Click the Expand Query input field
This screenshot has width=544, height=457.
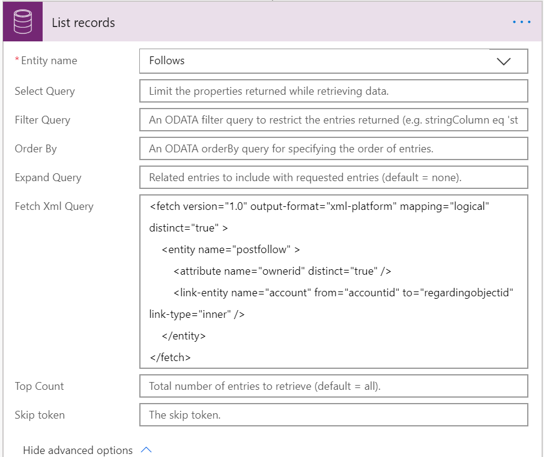333,177
